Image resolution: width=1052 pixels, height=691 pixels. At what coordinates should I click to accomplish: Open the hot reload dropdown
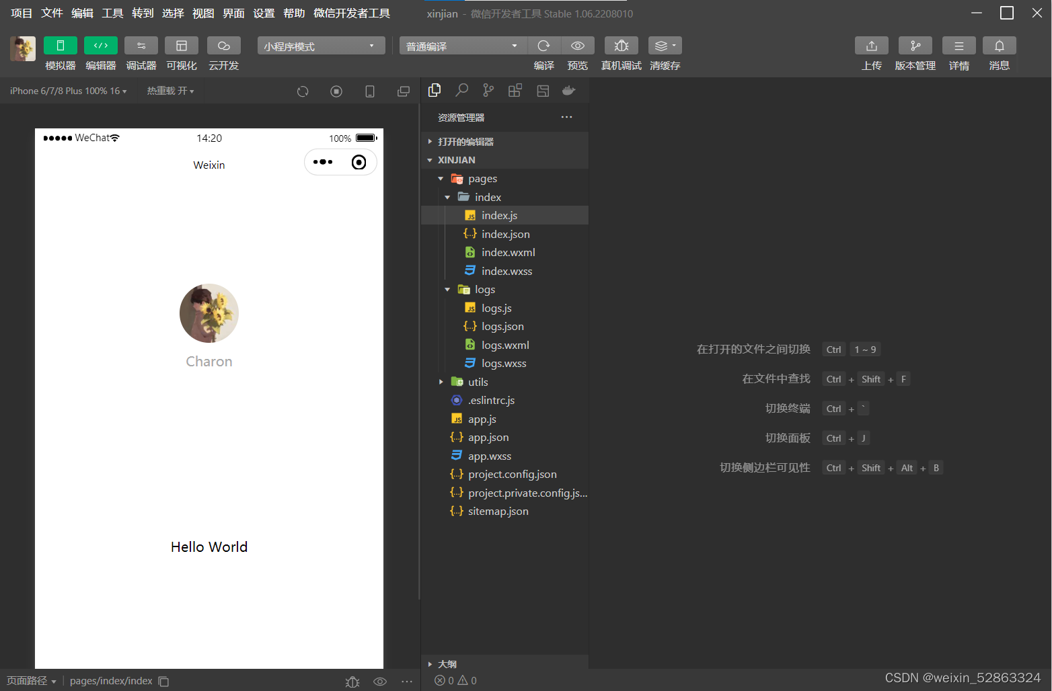coord(171,91)
